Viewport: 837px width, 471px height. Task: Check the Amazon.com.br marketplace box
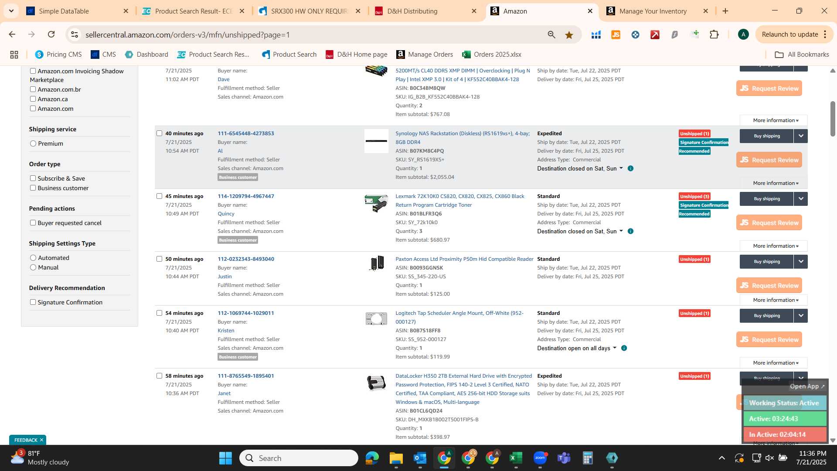click(33, 89)
